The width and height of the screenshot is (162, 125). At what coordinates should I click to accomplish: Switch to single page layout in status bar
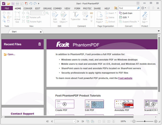[99, 121]
